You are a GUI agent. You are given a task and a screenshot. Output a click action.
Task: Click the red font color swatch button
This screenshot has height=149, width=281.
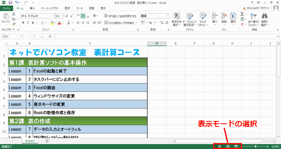(59, 23)
